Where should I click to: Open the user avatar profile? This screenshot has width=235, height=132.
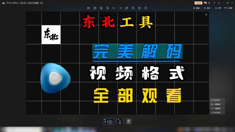pyautogui.click(x=205, y=3)
